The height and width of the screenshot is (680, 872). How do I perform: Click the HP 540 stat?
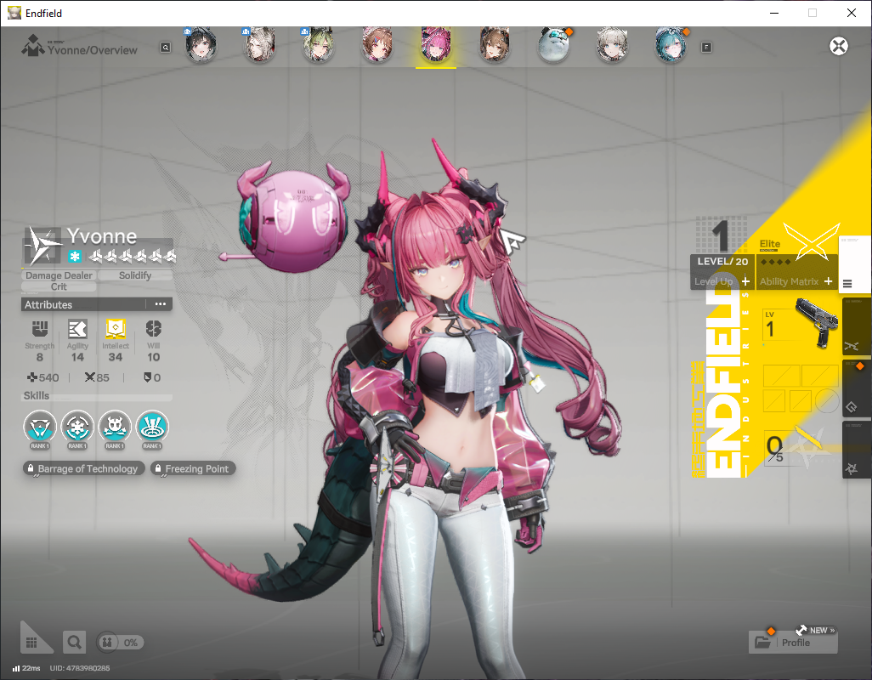pos(42,377)
